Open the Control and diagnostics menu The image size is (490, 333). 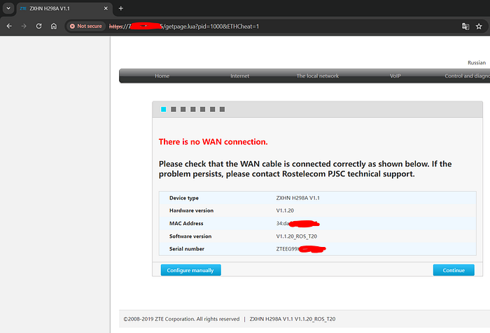click(467, 76)
